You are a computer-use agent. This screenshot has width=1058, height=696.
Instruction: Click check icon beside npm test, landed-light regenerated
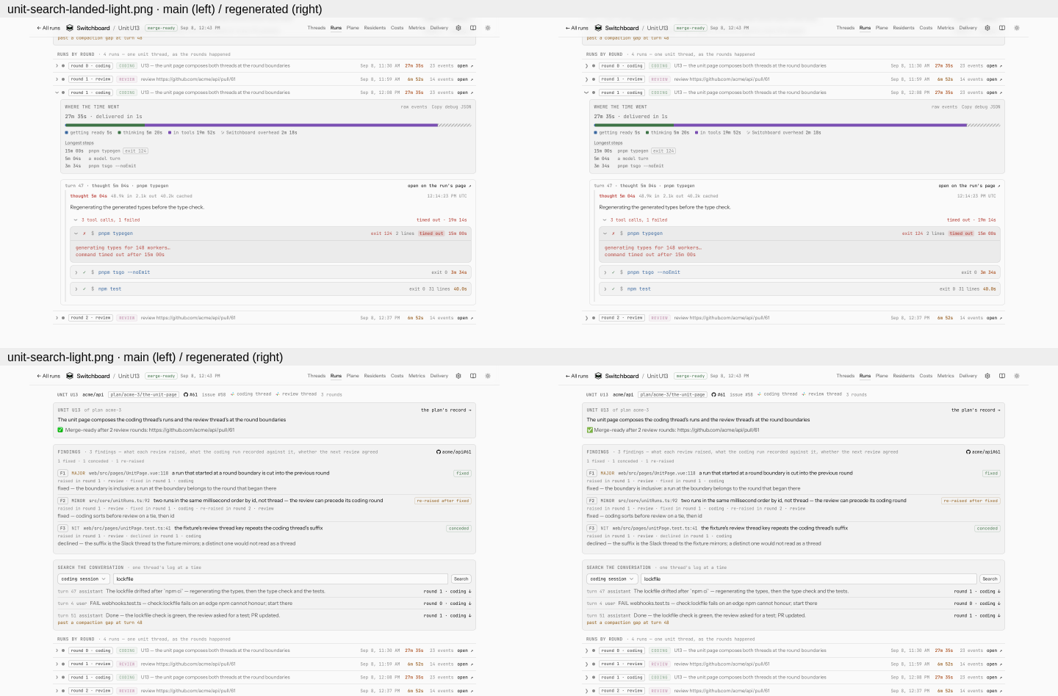613,289
